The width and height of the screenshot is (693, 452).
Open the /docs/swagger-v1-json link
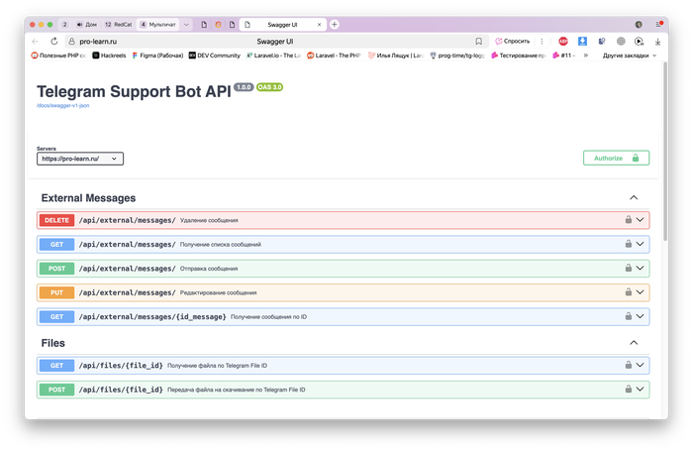pos(63,104)
